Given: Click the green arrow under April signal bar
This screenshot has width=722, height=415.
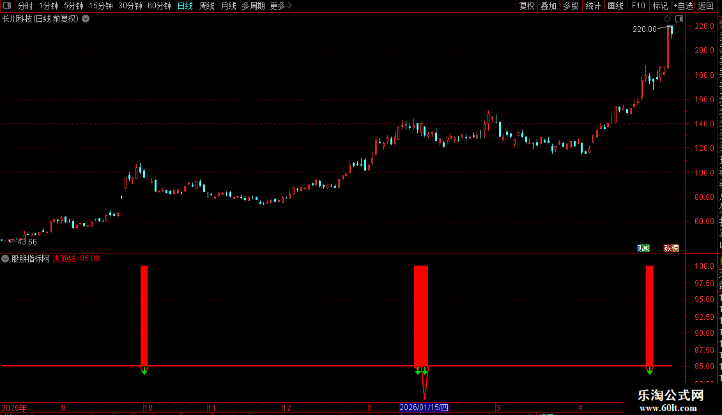Looking at the screenshot, I should pos(649,371).
